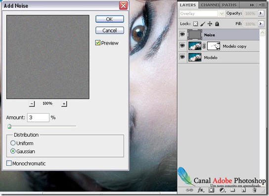This screenshot has height=196, width=269.
Task: Hide the Modelo layer
Action: pos(182,57)
